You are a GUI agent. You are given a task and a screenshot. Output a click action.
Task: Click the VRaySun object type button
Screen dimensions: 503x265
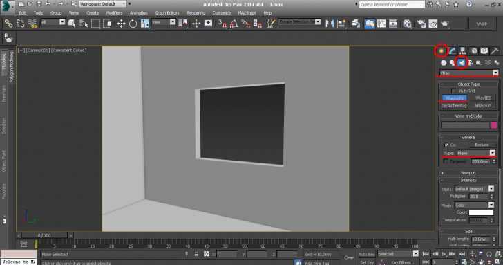click(483, 106)
